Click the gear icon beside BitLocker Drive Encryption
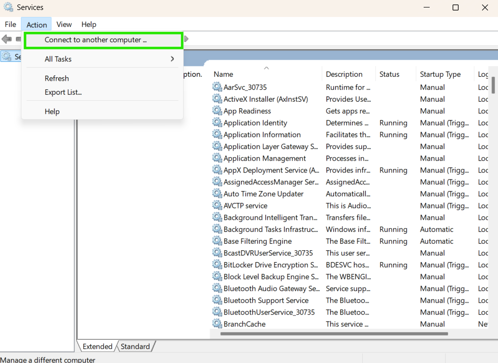 pyautogui.click(x=217, y=265)
